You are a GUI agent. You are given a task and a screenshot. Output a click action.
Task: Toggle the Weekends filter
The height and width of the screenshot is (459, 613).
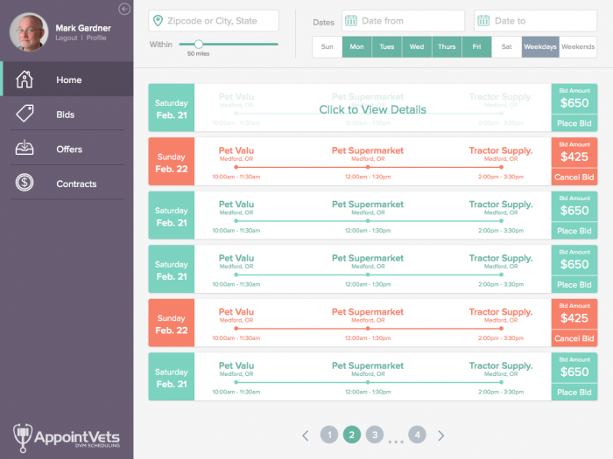click(x=578, y=47)
